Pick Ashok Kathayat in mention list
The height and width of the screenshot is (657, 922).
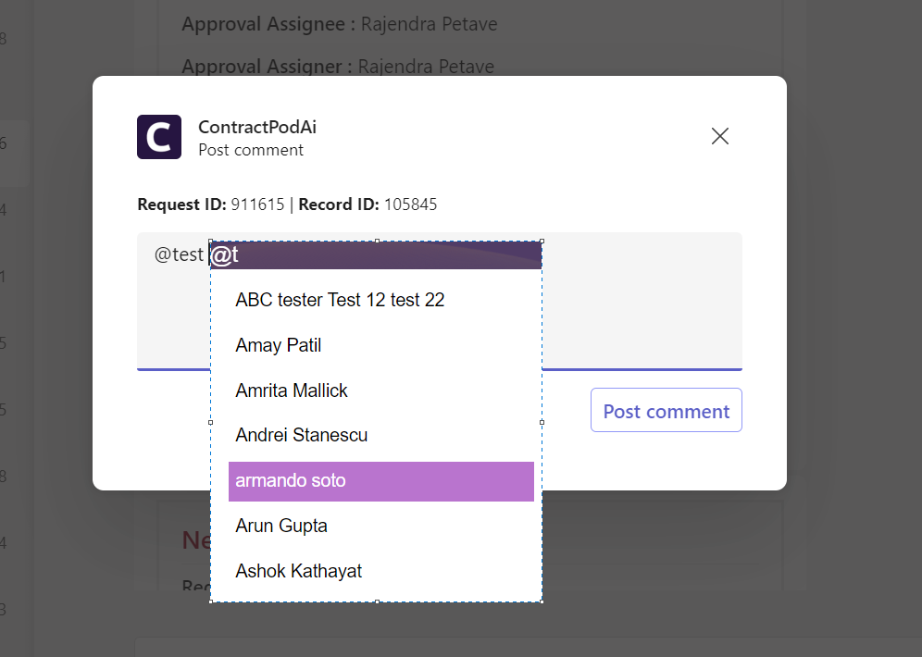(298, 571)
